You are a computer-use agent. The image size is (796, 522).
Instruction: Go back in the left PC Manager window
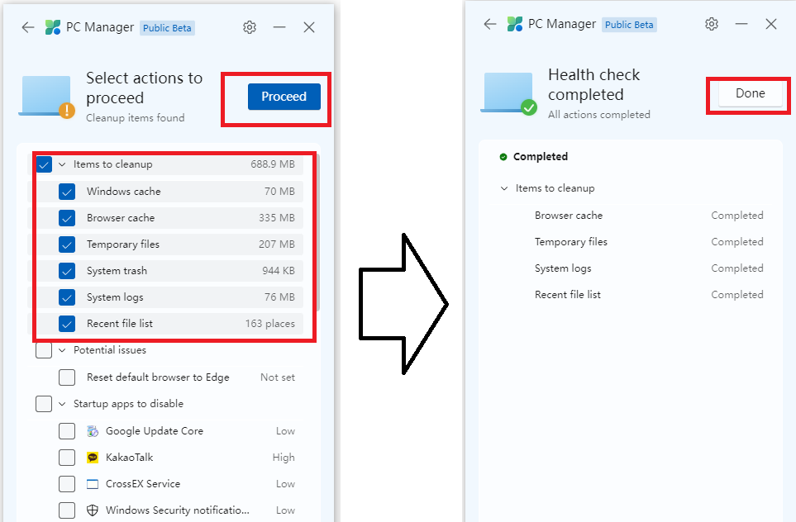point(28,27)
